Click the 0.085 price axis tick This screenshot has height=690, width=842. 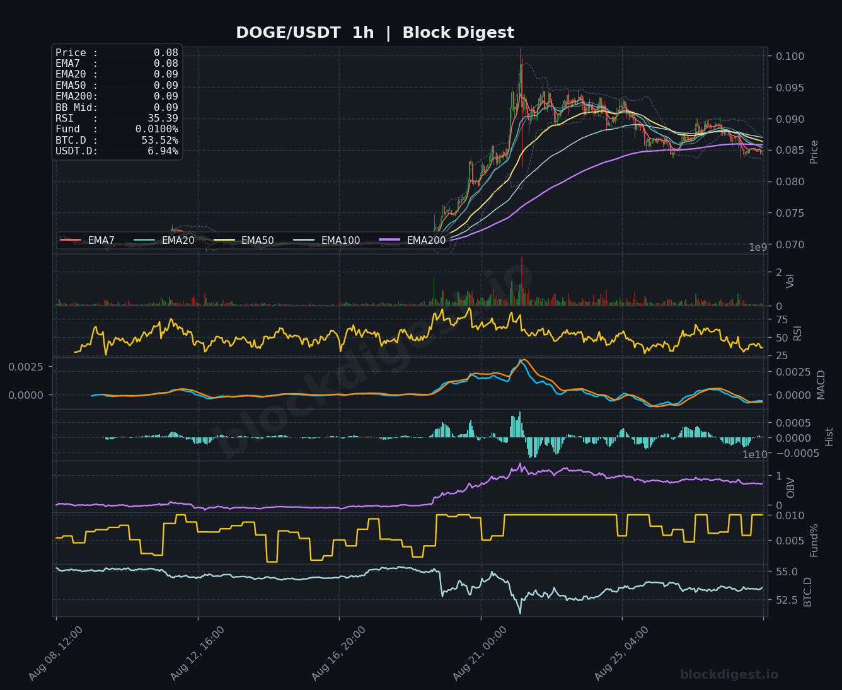790,151
